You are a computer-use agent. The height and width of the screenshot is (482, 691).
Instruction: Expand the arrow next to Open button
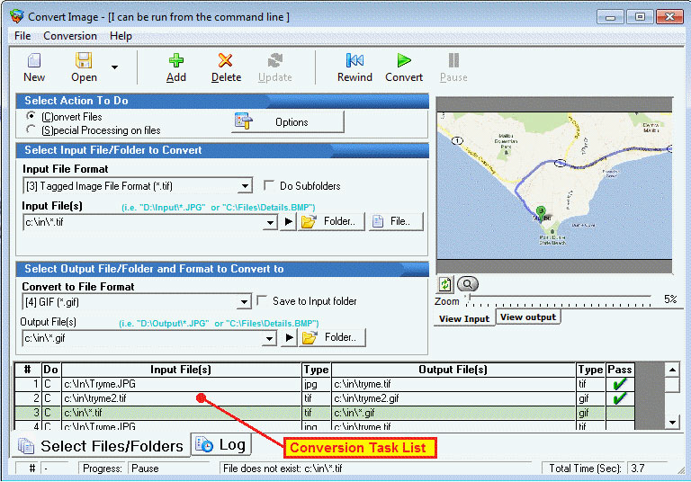pos(114,67)
